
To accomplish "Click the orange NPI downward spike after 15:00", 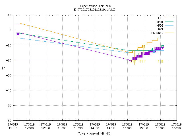I will [x=135, y=58].
